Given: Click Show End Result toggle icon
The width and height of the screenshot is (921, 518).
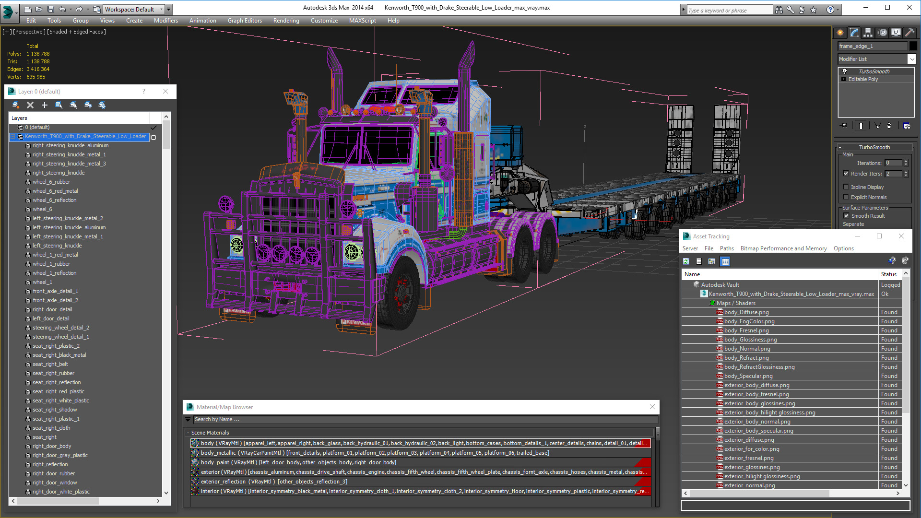Looking at the screenshot, I should click(861, 126).
